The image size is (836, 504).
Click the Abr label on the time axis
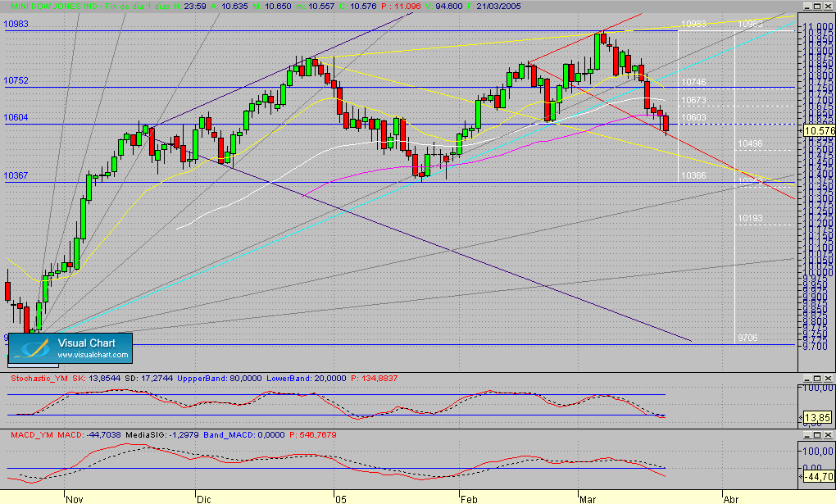click(x=731, y=500)
